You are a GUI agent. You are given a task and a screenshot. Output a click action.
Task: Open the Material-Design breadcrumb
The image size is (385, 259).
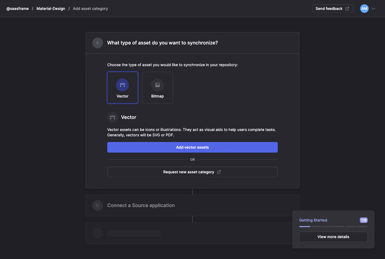point(51,9)
